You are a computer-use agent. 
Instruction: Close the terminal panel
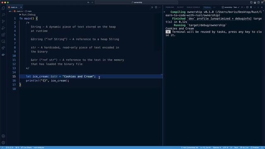262,7
